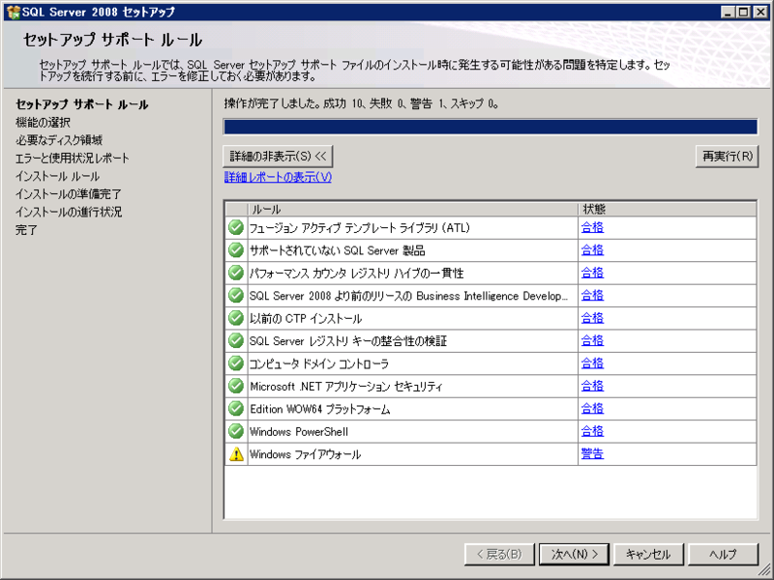This screenshot has width=774, height=580.
Task: Click the check icon for 以前の CTP インストール
Action: click(x=235, y=317)
